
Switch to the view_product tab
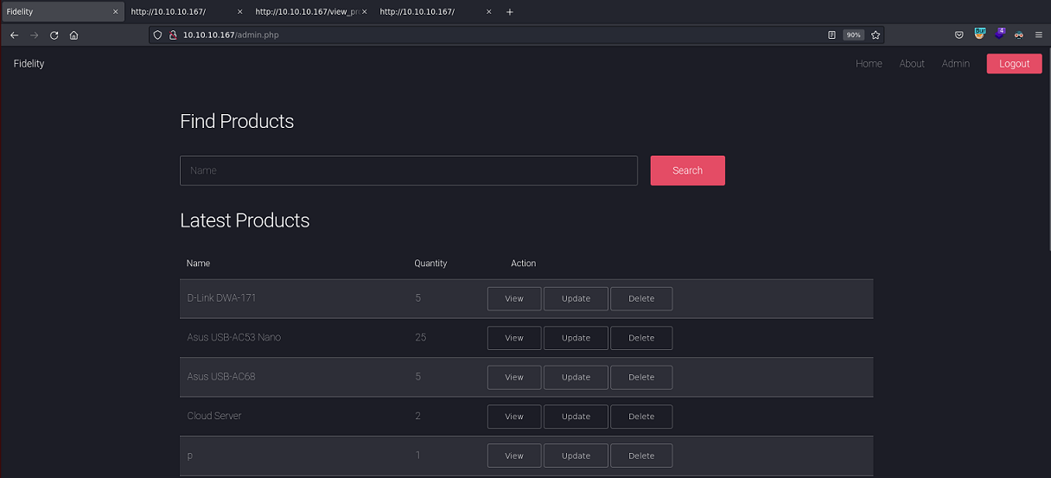(305, 12)
